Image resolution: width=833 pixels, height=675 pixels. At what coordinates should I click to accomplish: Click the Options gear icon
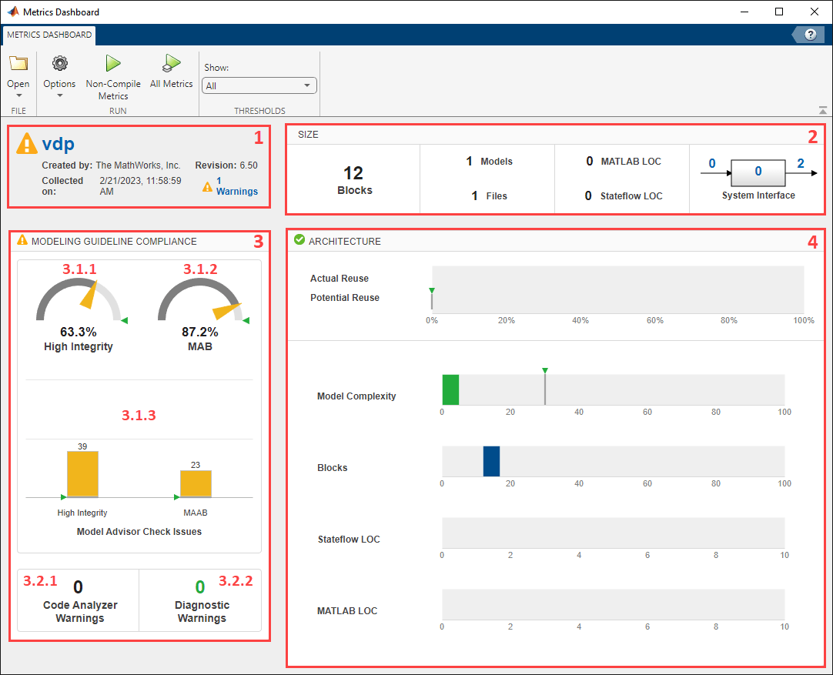[59, 65]
